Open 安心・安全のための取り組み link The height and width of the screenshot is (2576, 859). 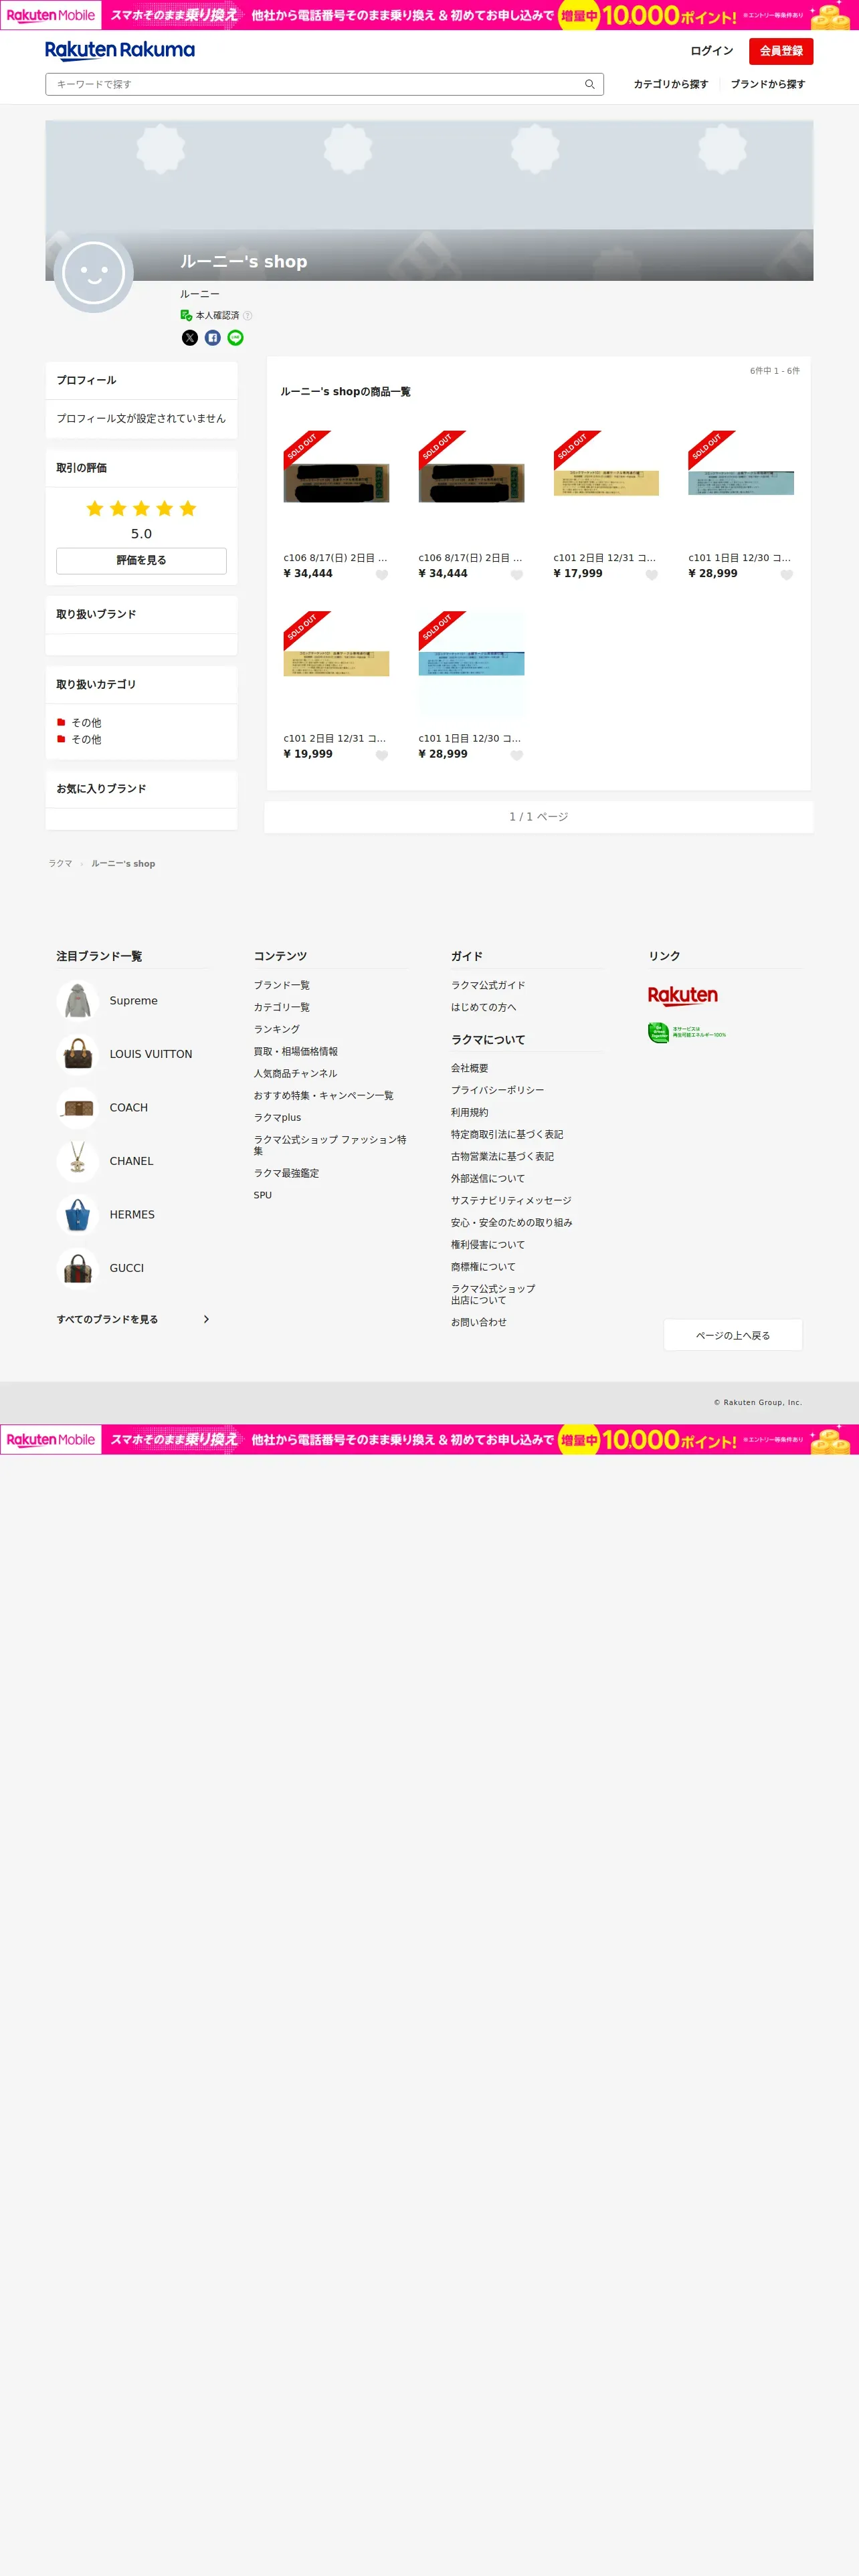[512, 1223]
